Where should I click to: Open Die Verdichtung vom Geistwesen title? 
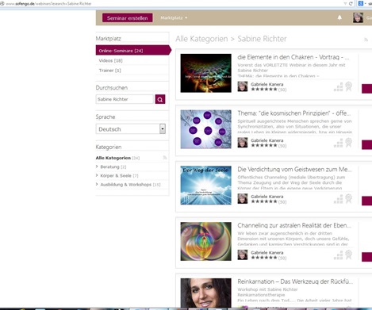click(x=294, y=169)
